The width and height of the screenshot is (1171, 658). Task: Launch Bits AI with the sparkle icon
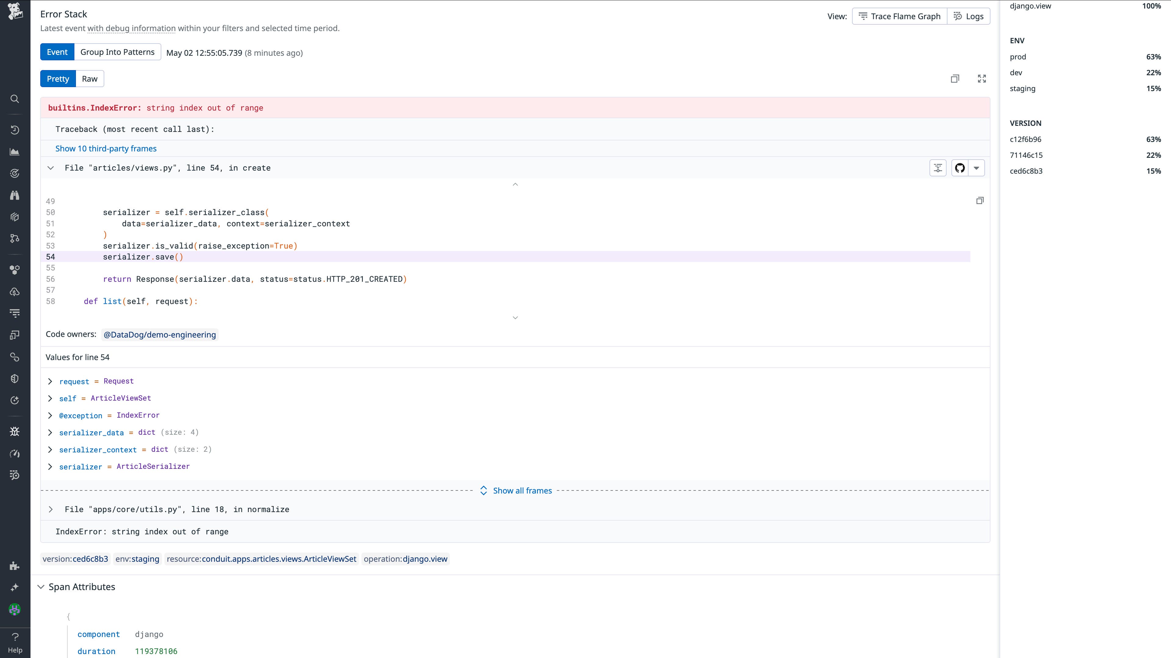15,587
